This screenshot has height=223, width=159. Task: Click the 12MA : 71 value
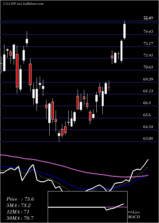pos(18,212)
